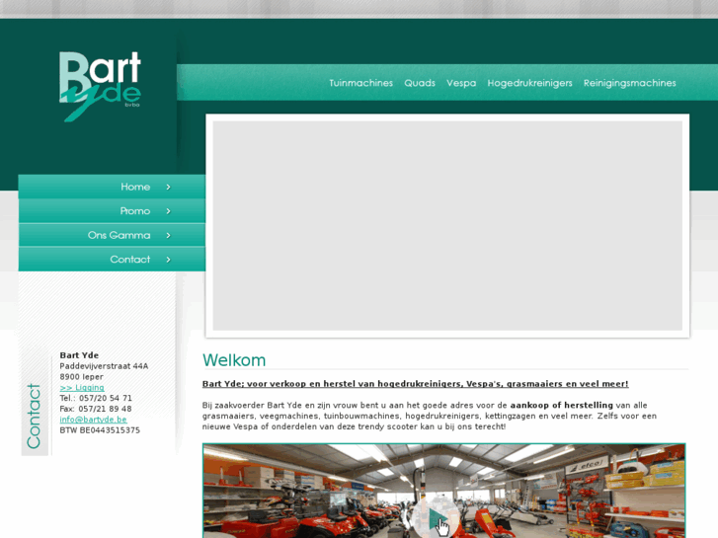Open the Tuinmachines menu item

coord(360,83)
